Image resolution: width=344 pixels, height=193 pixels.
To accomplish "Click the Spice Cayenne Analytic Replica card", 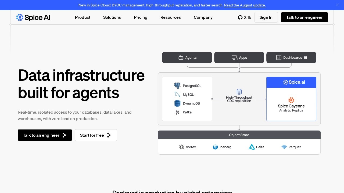I will pyautogui.click(x=291, y=99).
